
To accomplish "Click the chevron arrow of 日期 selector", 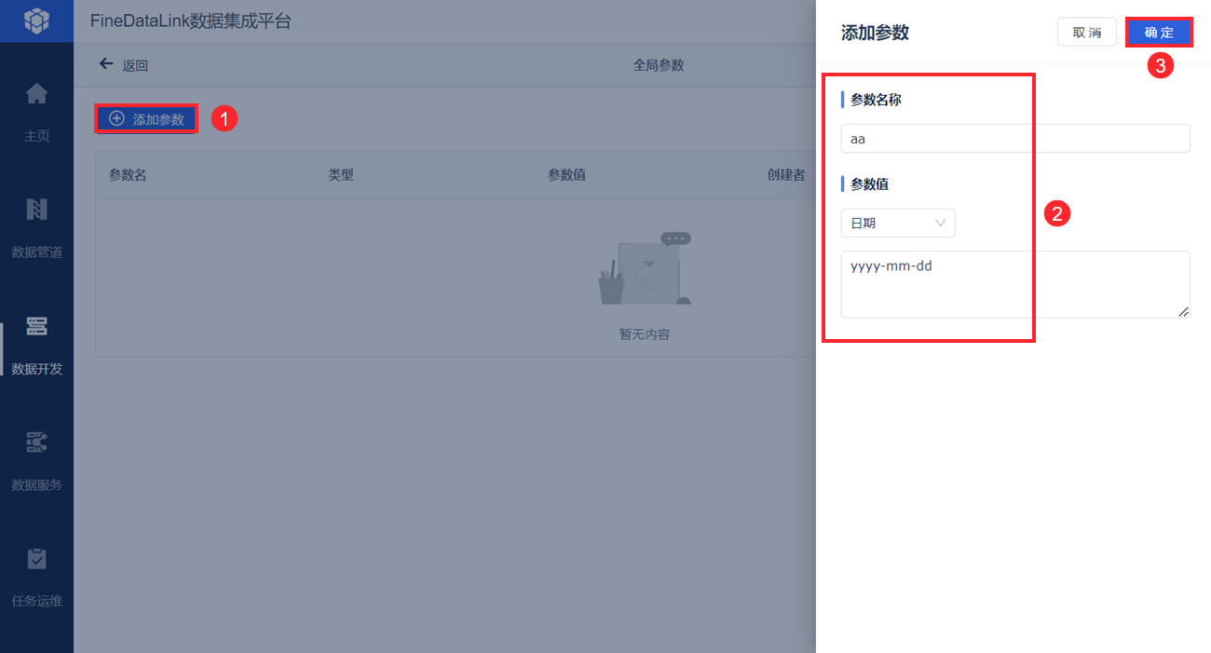I will pyautogui.click(x=940, y=224).
